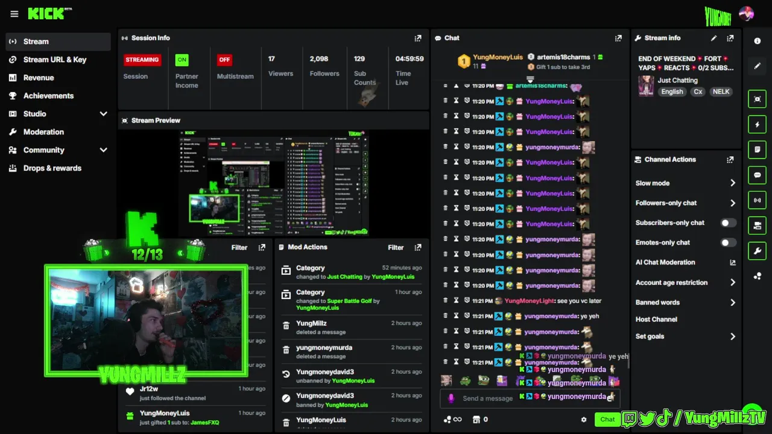The image size is (772, 434).
Task: Timeout YungMoneyLight's "see you vc later" message
Action: 456,301
